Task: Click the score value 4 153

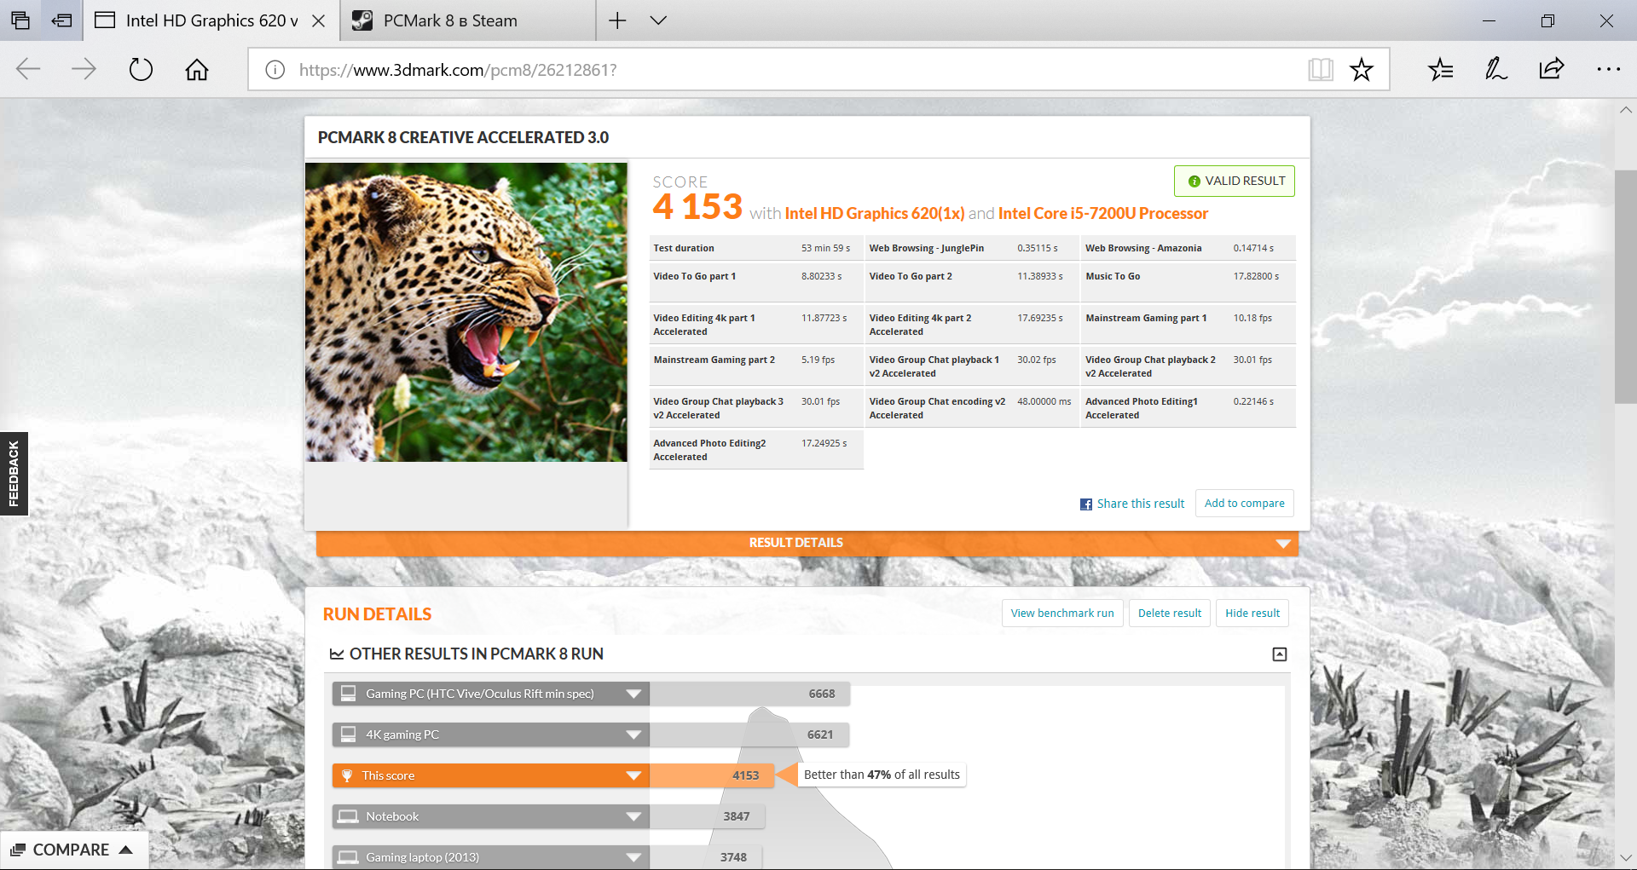Action: pos(697,207)
